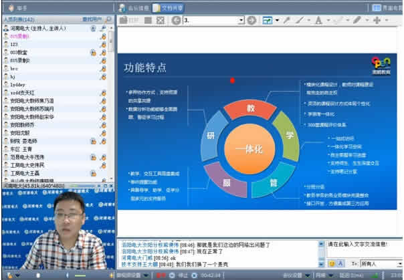The width and height of the screenshot is (404, 280).
Task: Select the text tool 'A' icon
Action: coord(318,20)
